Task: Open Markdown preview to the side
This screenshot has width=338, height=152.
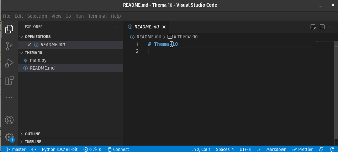Action: click(313, 27)
